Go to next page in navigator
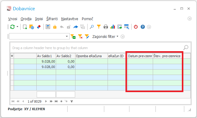Screen dimensions: 197x118 point(51,101)
